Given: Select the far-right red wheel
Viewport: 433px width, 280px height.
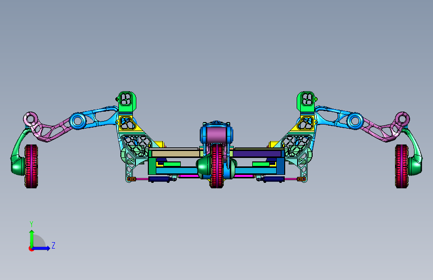Looking at the screenshot, I should 402,166.
